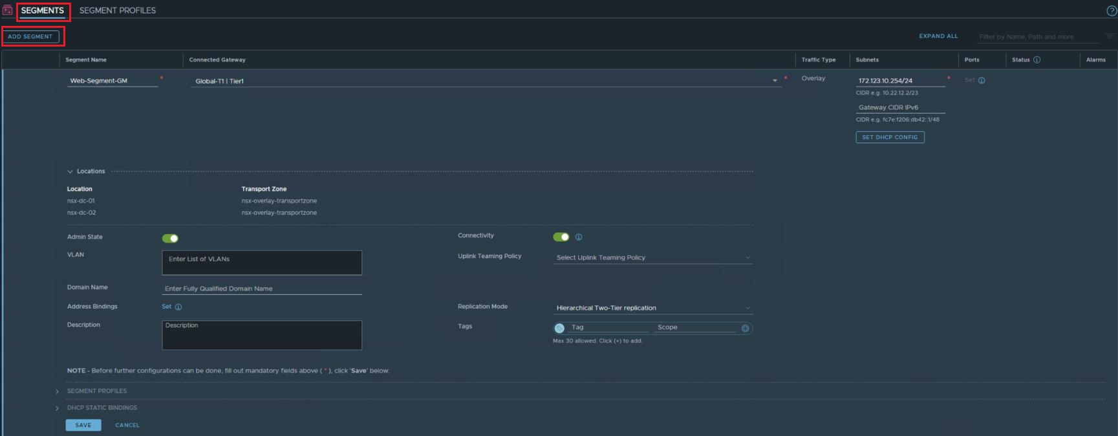
Task: Click the Address Bindings info icon
Action: tap(178, 307)
